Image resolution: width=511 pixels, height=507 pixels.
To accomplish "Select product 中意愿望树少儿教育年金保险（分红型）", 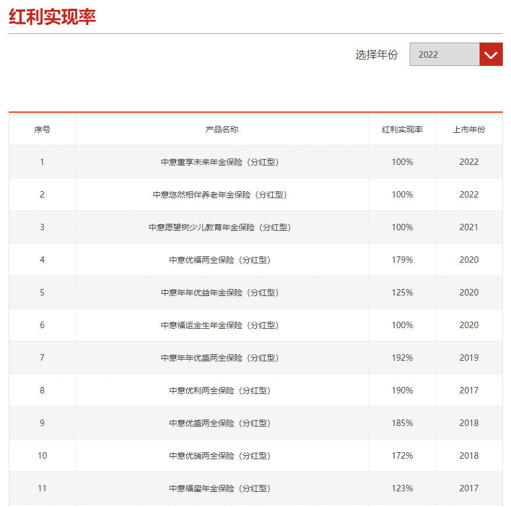I will point(220,227).
